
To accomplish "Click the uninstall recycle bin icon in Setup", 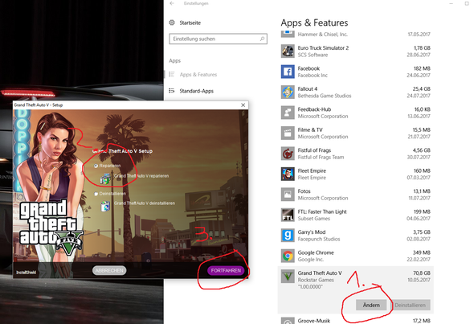I will click(105, 206).
